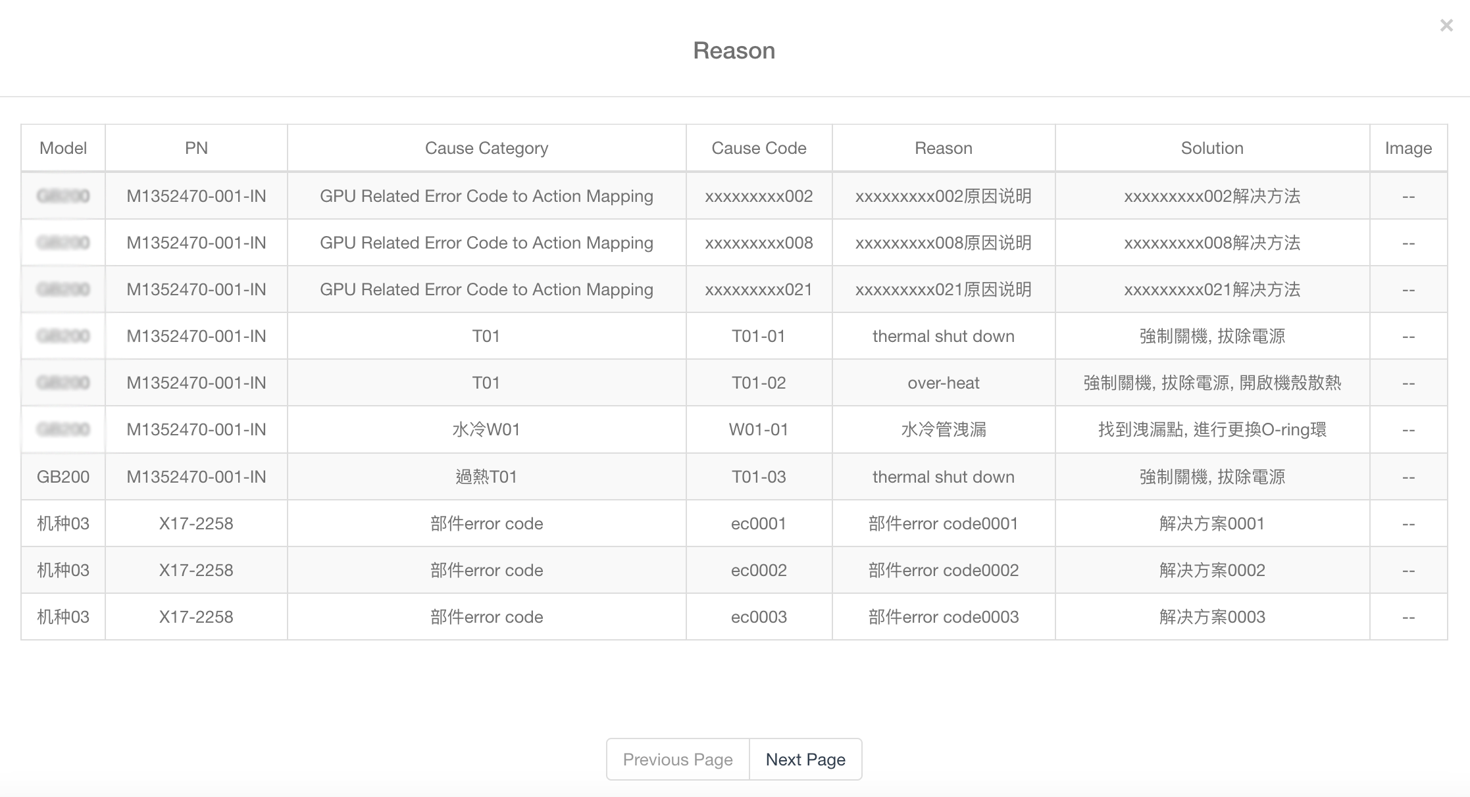Click the Cause Category column header

486,148
